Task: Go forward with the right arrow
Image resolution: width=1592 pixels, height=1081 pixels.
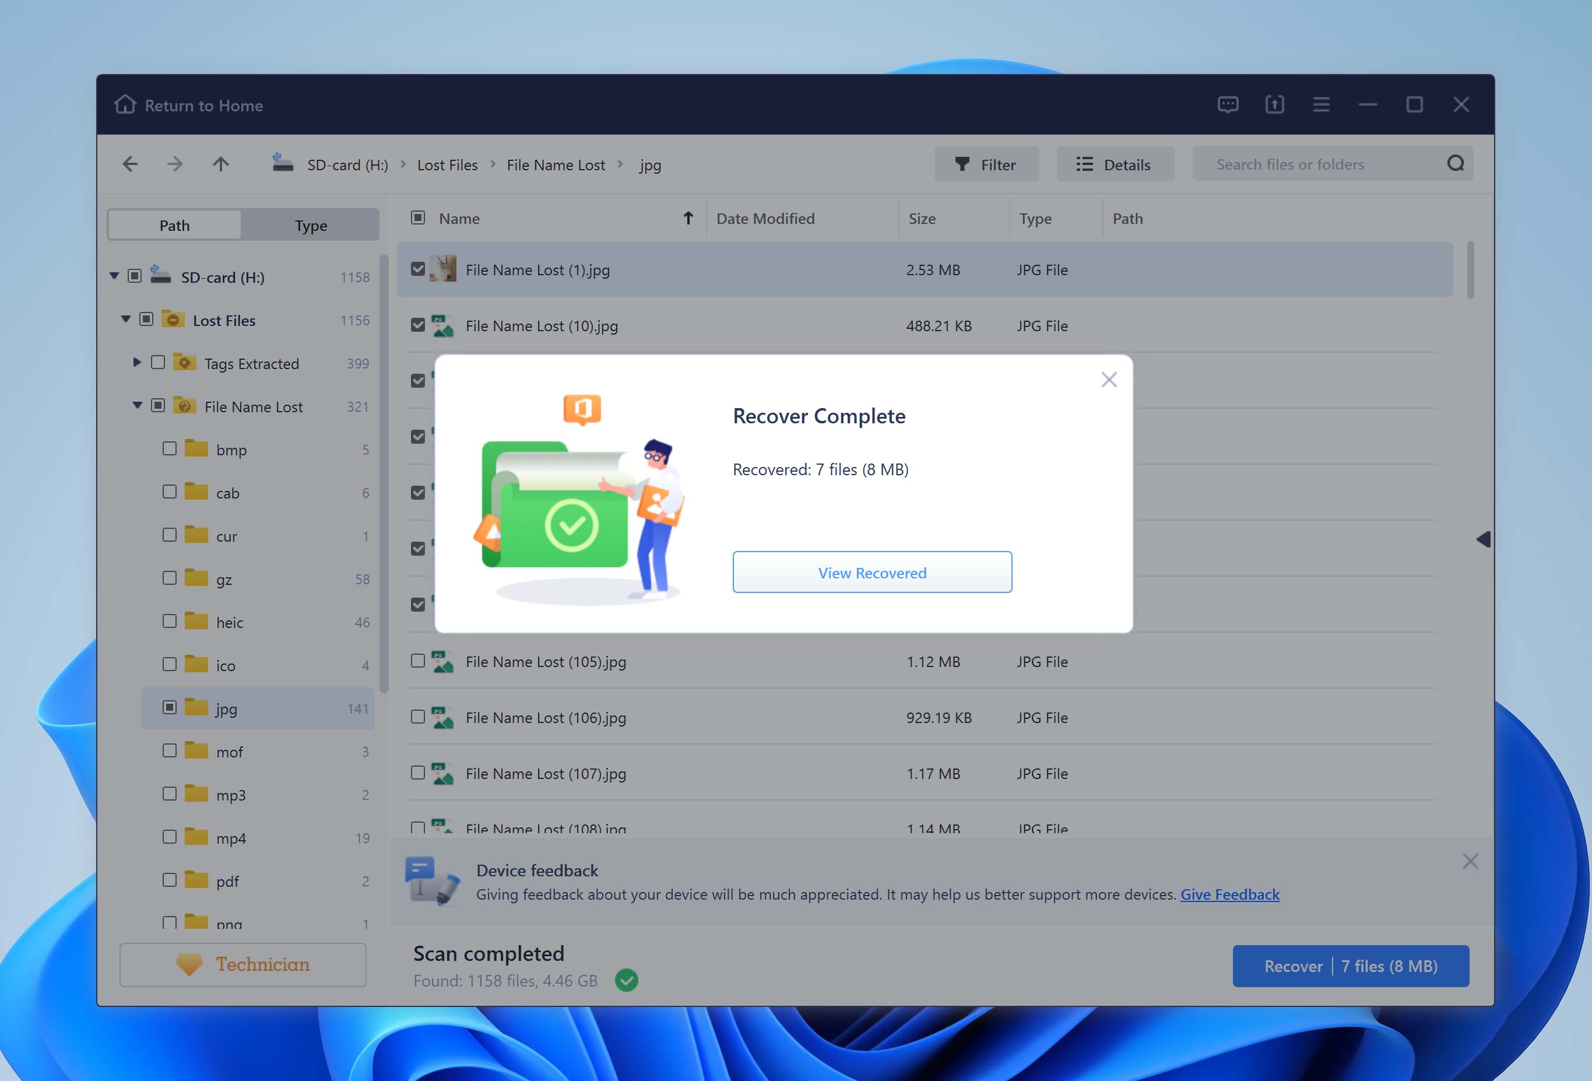Action: click(175, 164)
